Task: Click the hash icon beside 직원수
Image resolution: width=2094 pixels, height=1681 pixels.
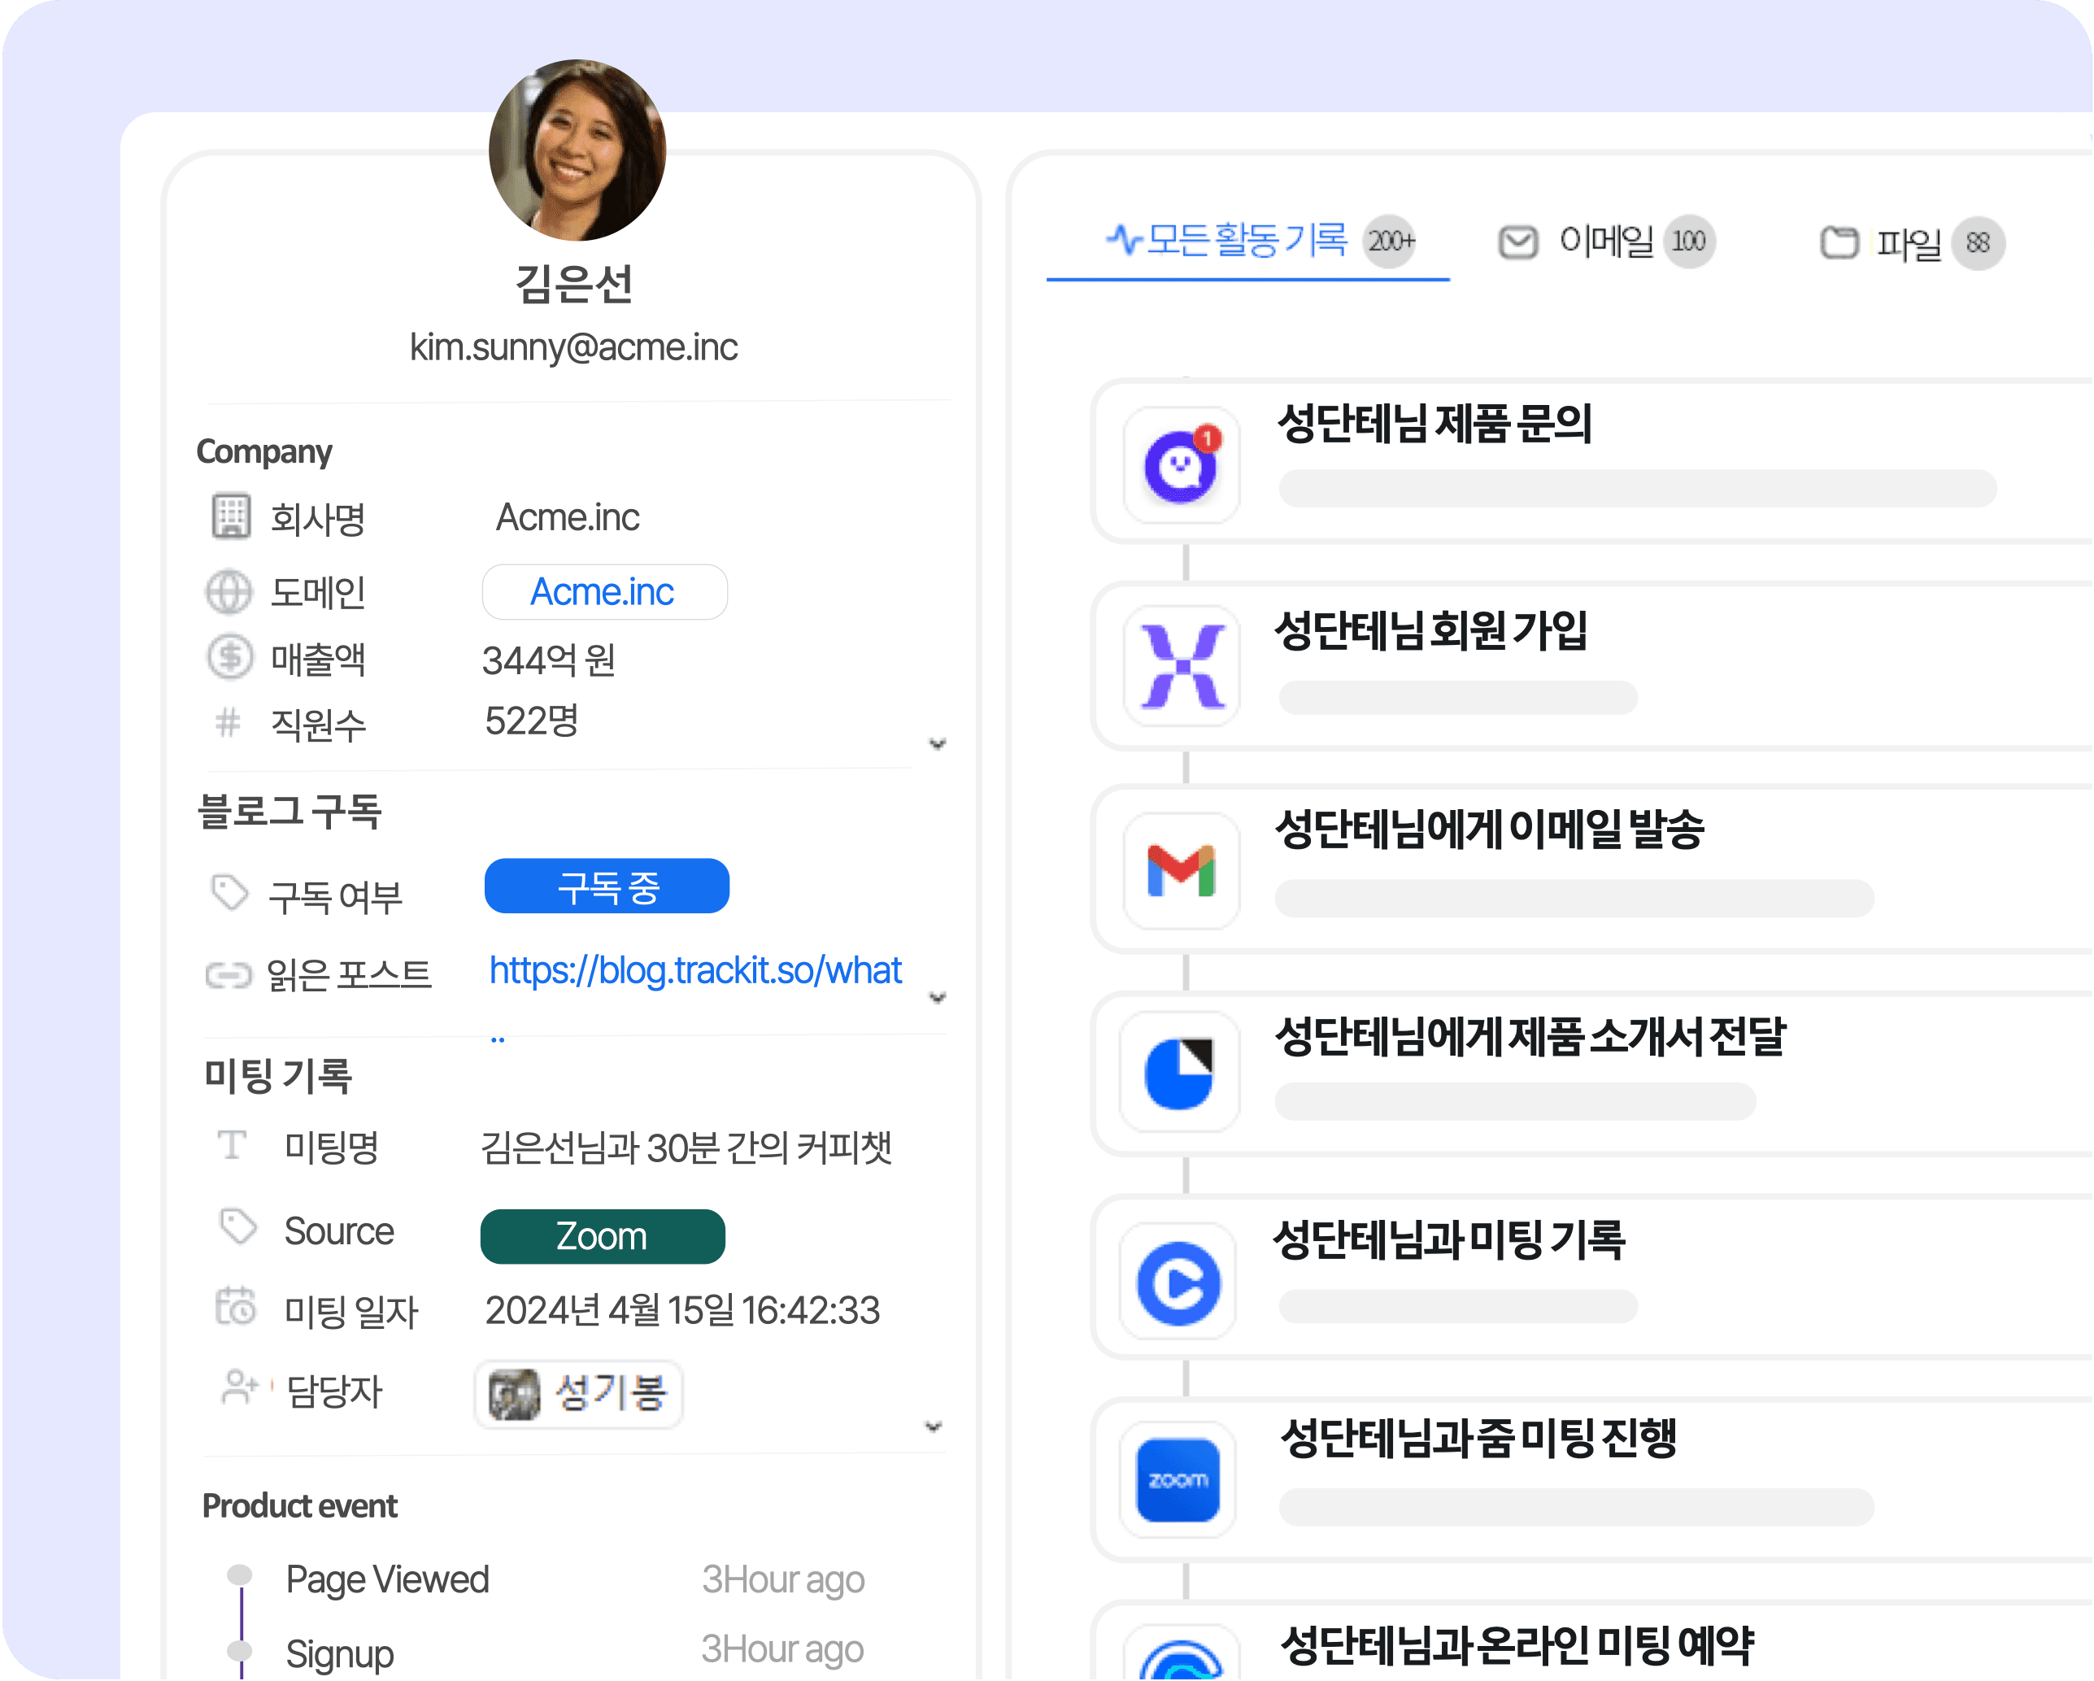Action: [x=227, y=722]
